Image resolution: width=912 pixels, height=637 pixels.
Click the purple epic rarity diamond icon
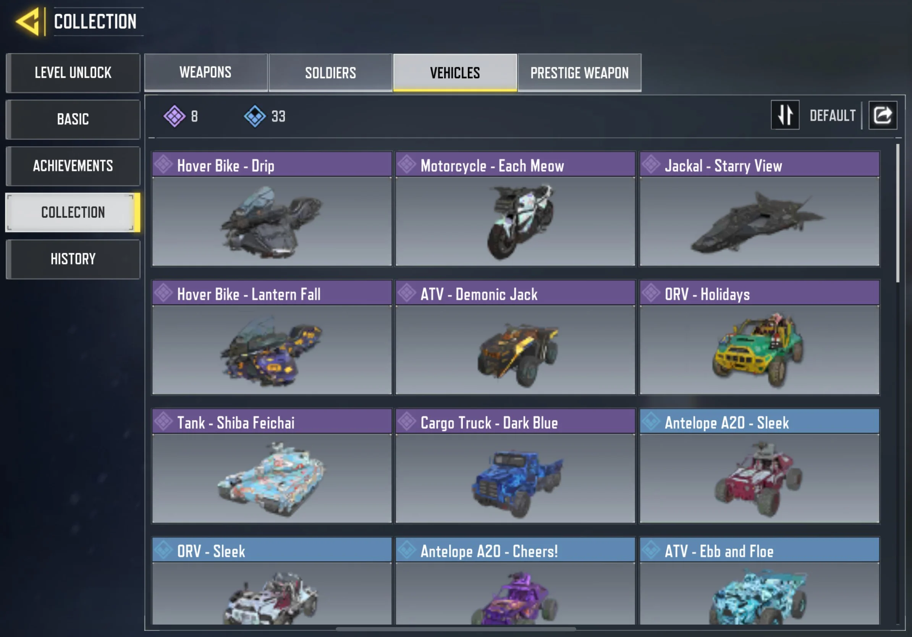175,116
